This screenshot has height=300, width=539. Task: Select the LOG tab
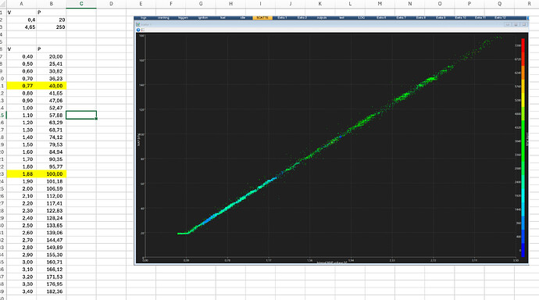pyautogui.click(x=361, y=17)
